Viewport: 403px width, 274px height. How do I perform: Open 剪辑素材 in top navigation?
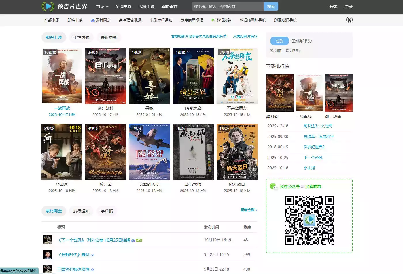point(169,7)
